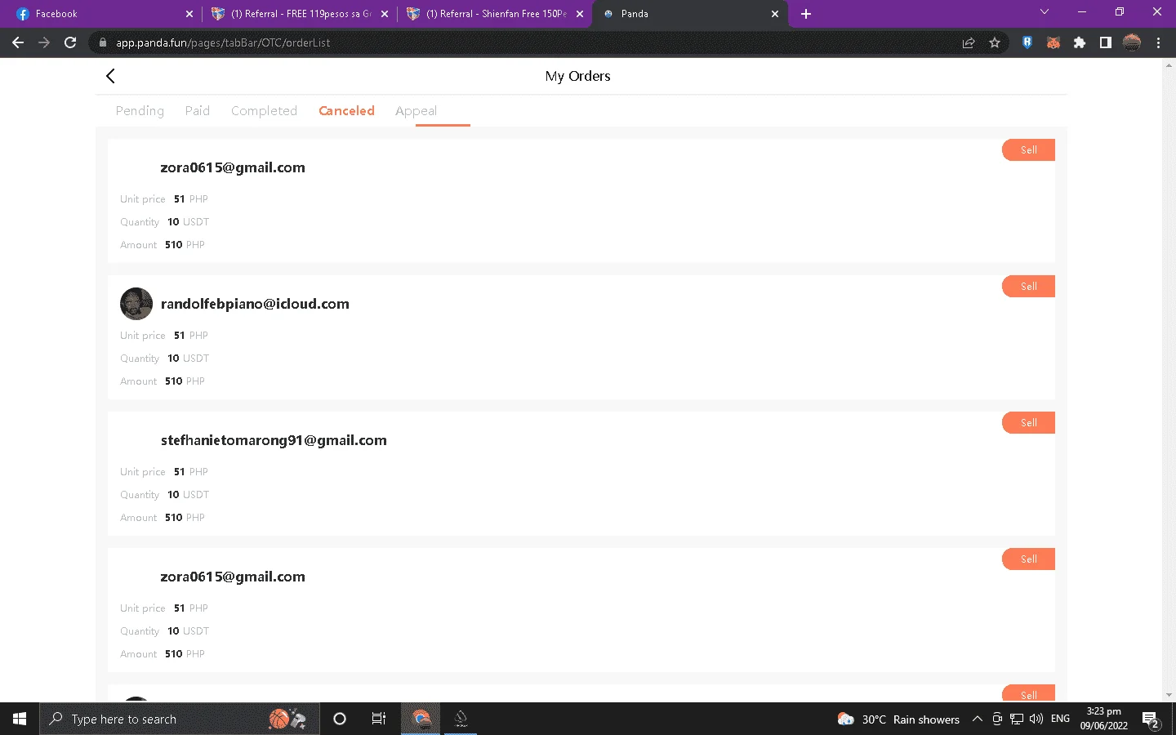Close the Panda browser tab

pos(775,14)
